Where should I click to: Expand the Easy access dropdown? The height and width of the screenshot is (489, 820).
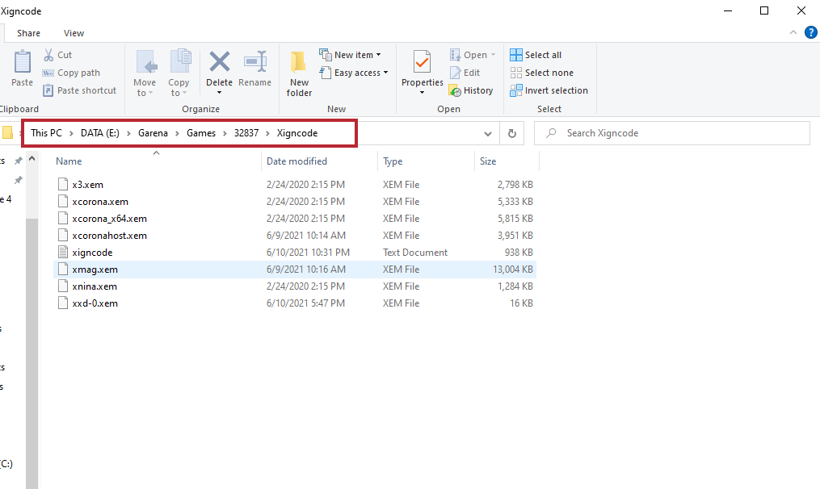coord(386,73)
